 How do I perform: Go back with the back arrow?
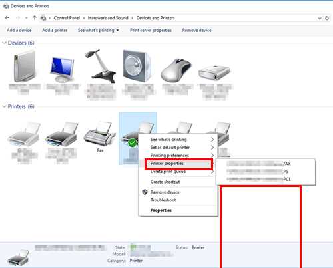click(7, 18)
